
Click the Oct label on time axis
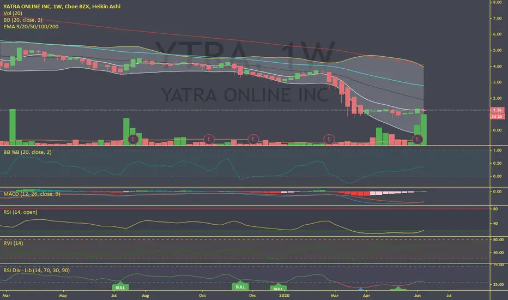[x=202, y=296]
